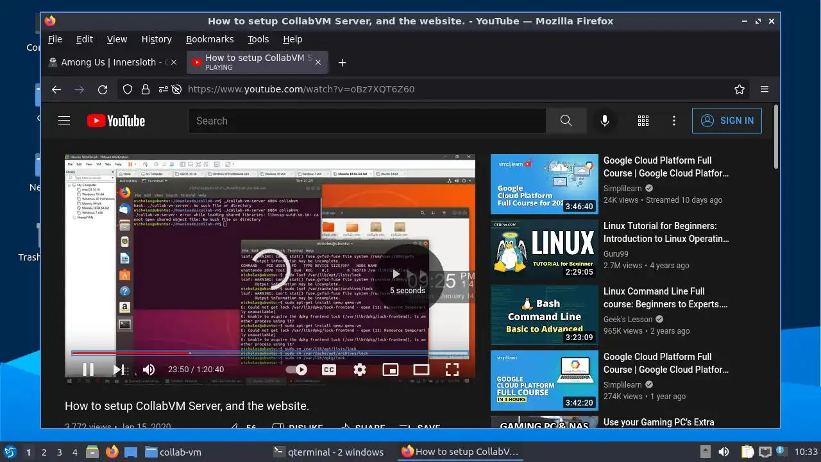
Task: Open the Bookmarks menu
Action: click(x=210, y=39)
